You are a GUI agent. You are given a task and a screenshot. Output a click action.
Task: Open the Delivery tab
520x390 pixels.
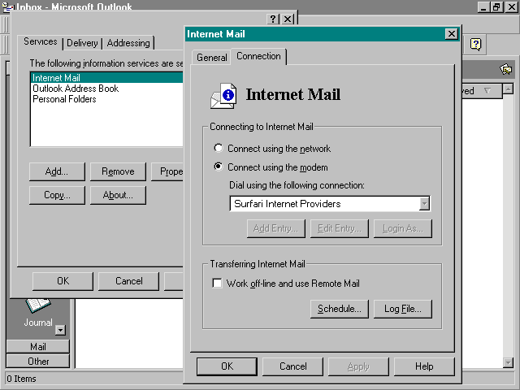coord(82,43)
